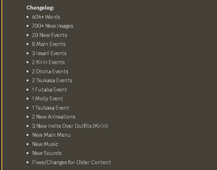This screenshot has height=170, width=217.
Task: Click the "New Music" list item
Action: point(45,144)
